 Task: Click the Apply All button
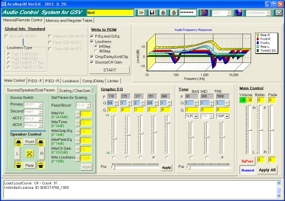point(267,170)
